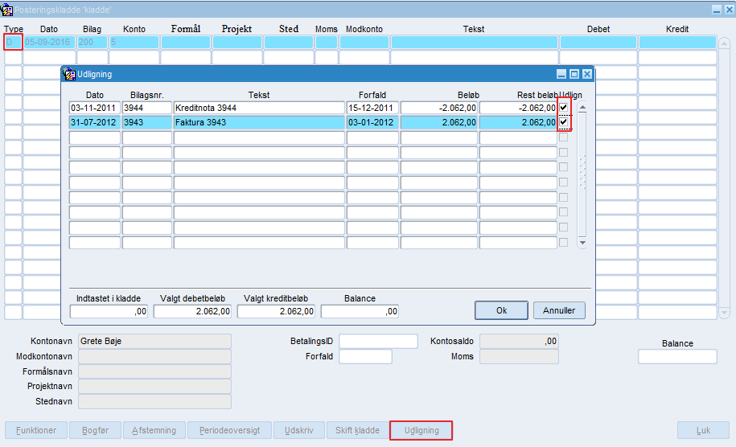Click the Bilag field showing 200
Viewport: 736px width, 447px height.
click(93, 43)
